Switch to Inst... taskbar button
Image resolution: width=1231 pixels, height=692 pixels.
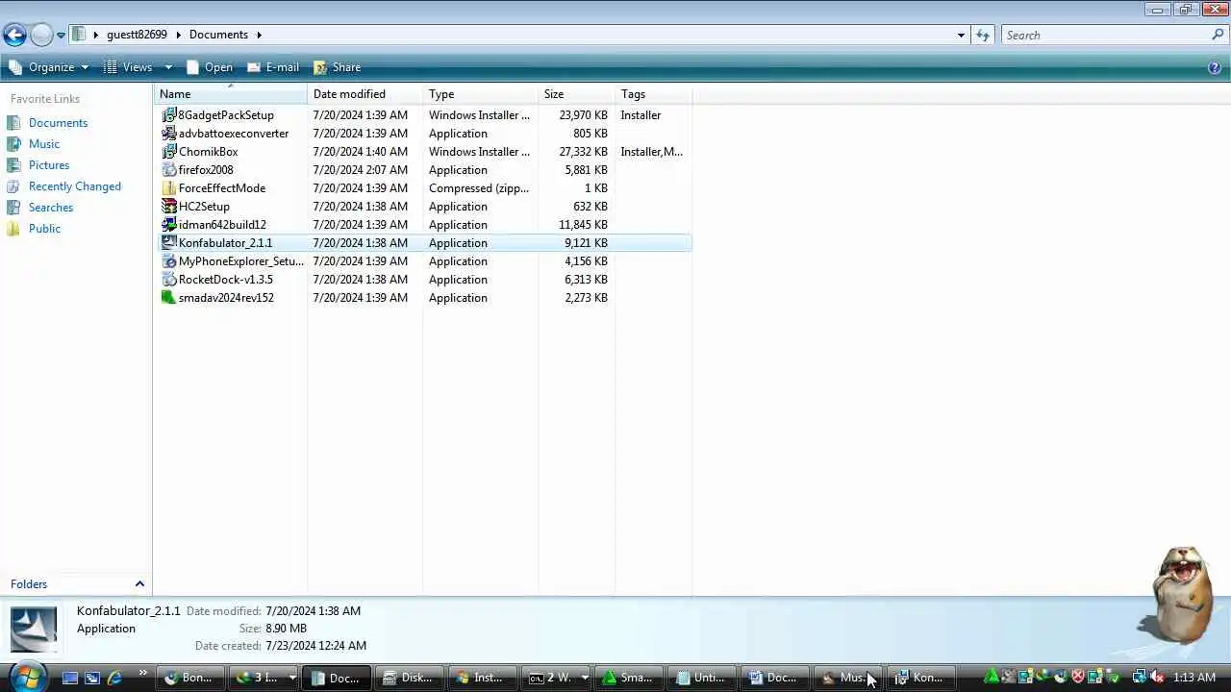click(483, 678)
